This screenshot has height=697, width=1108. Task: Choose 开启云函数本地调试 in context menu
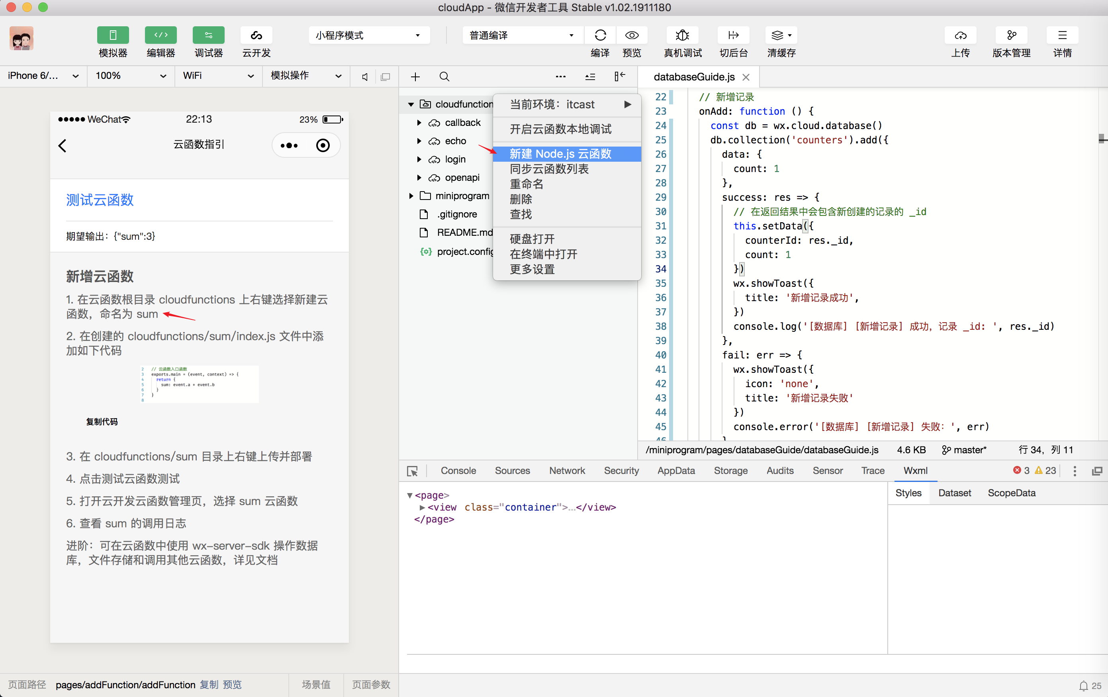tap(567, 129)
